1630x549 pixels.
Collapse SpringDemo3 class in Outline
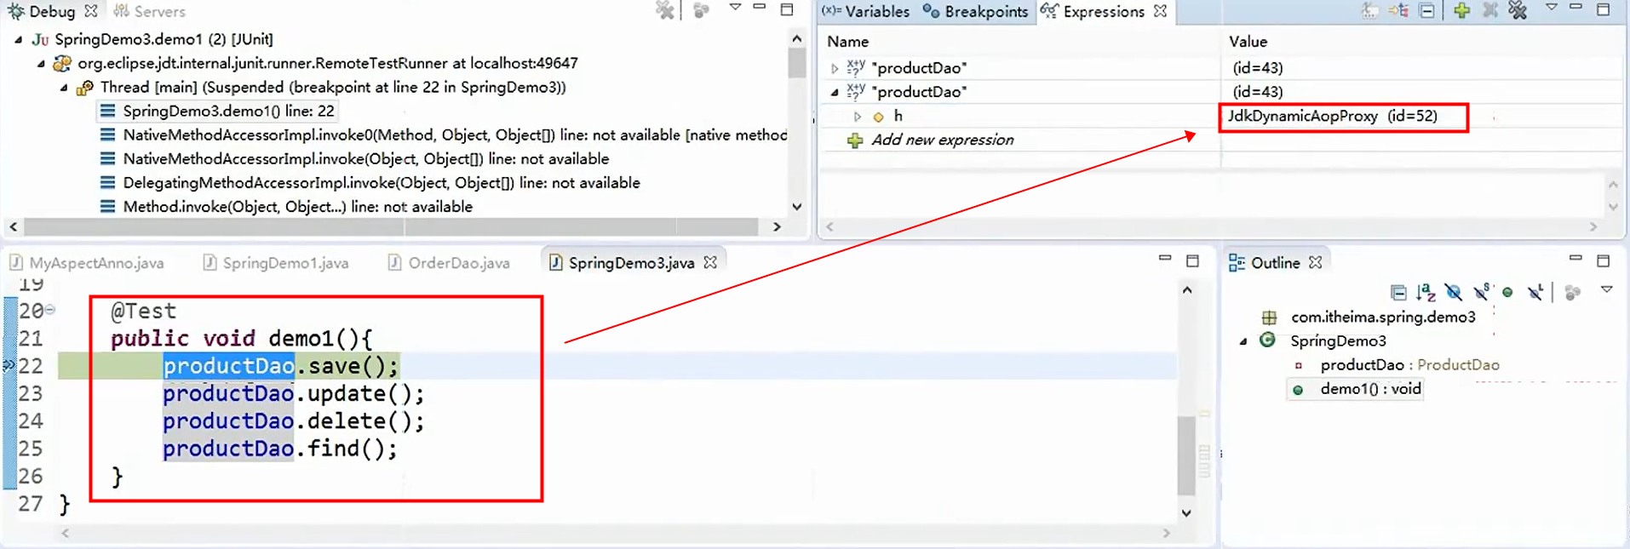1243,340
